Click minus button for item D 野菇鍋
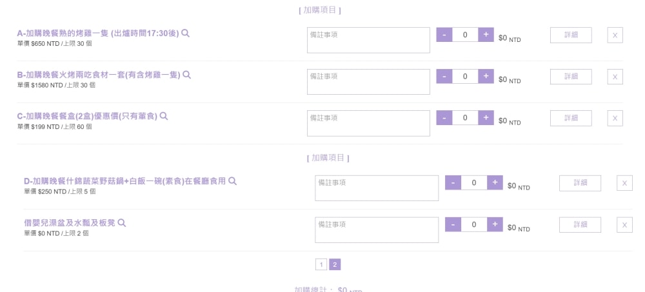This screenshot has width=645, height=292. coord(453,182)
